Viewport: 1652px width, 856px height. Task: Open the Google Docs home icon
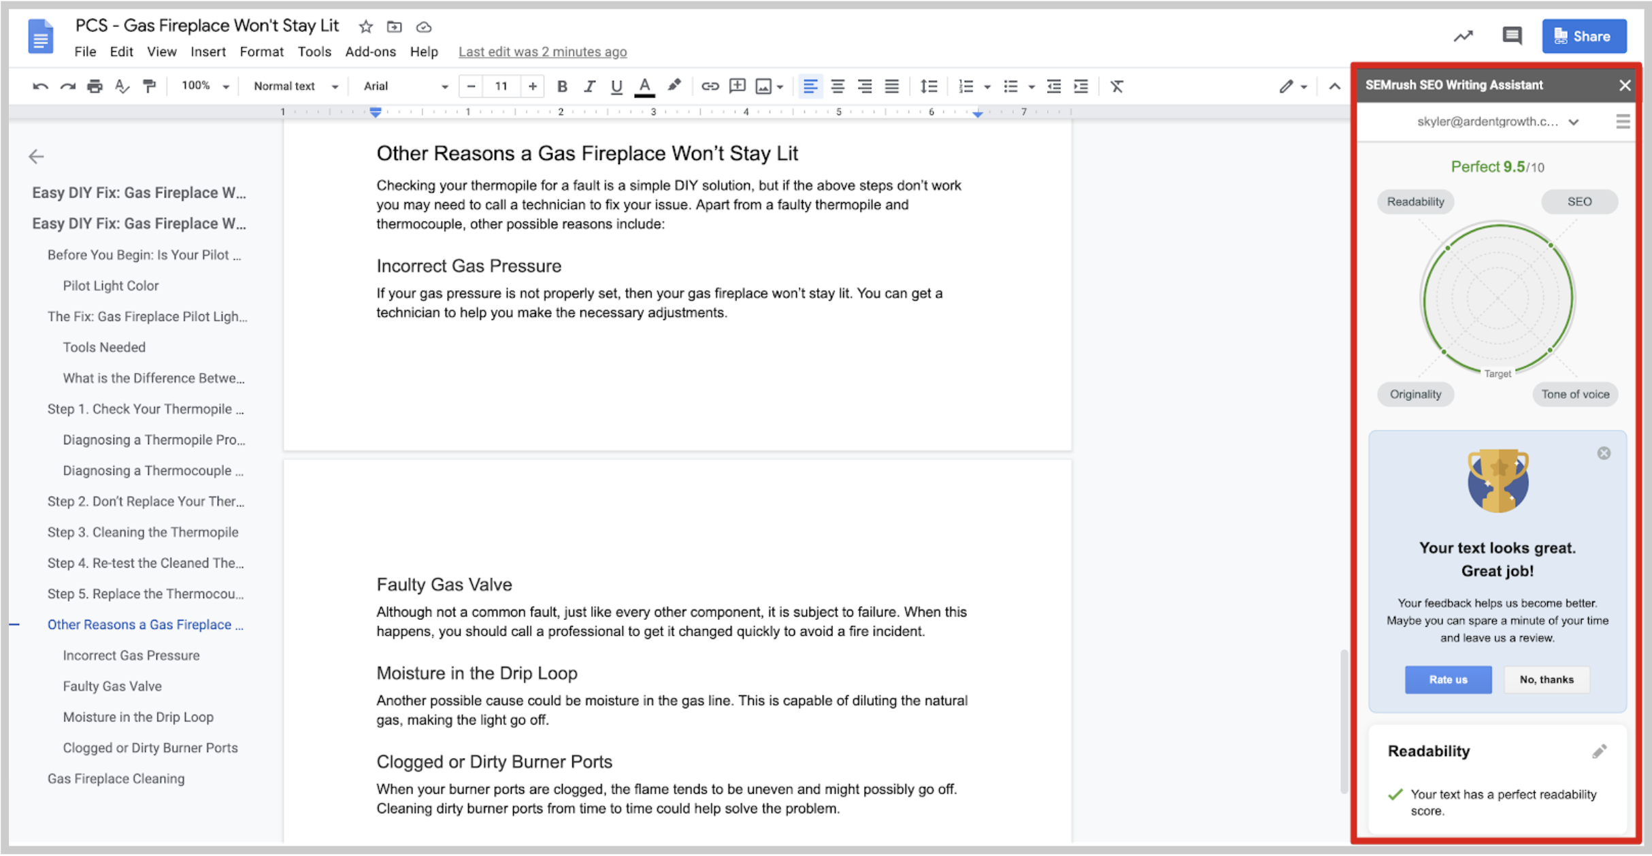[x=40, y=37]
